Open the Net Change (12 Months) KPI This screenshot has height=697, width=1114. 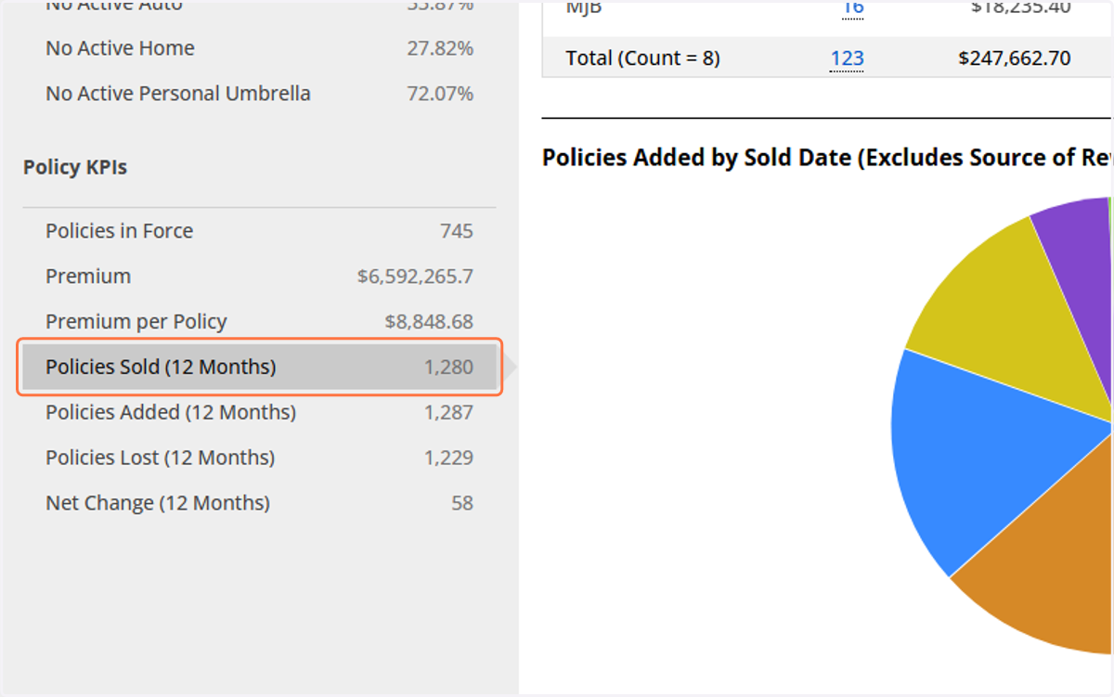[x=260, y=503]
